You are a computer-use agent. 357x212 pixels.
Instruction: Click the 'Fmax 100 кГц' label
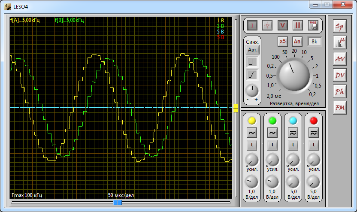pyautogui.click(x=27, y=195)
